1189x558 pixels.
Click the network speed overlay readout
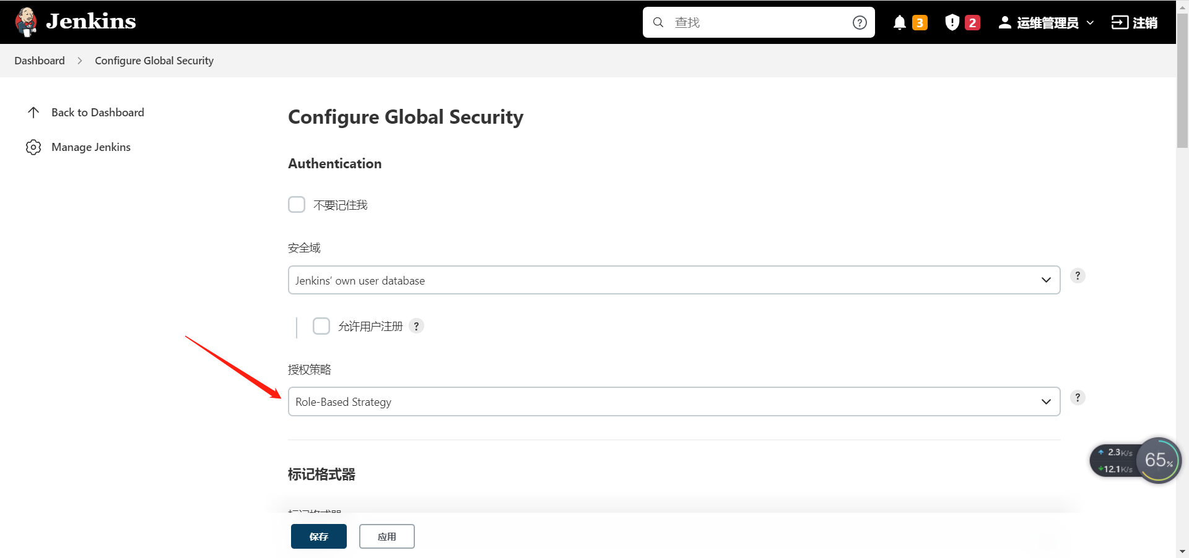tap(1115, 461)
